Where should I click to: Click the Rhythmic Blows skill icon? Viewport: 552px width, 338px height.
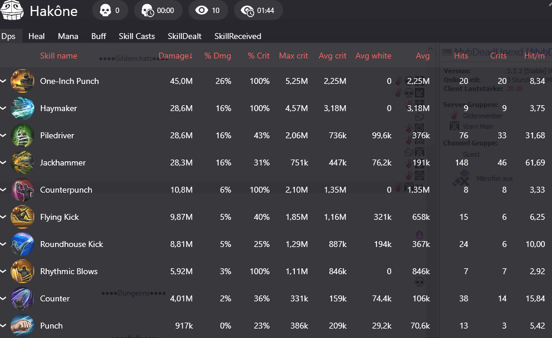(22, 271)
